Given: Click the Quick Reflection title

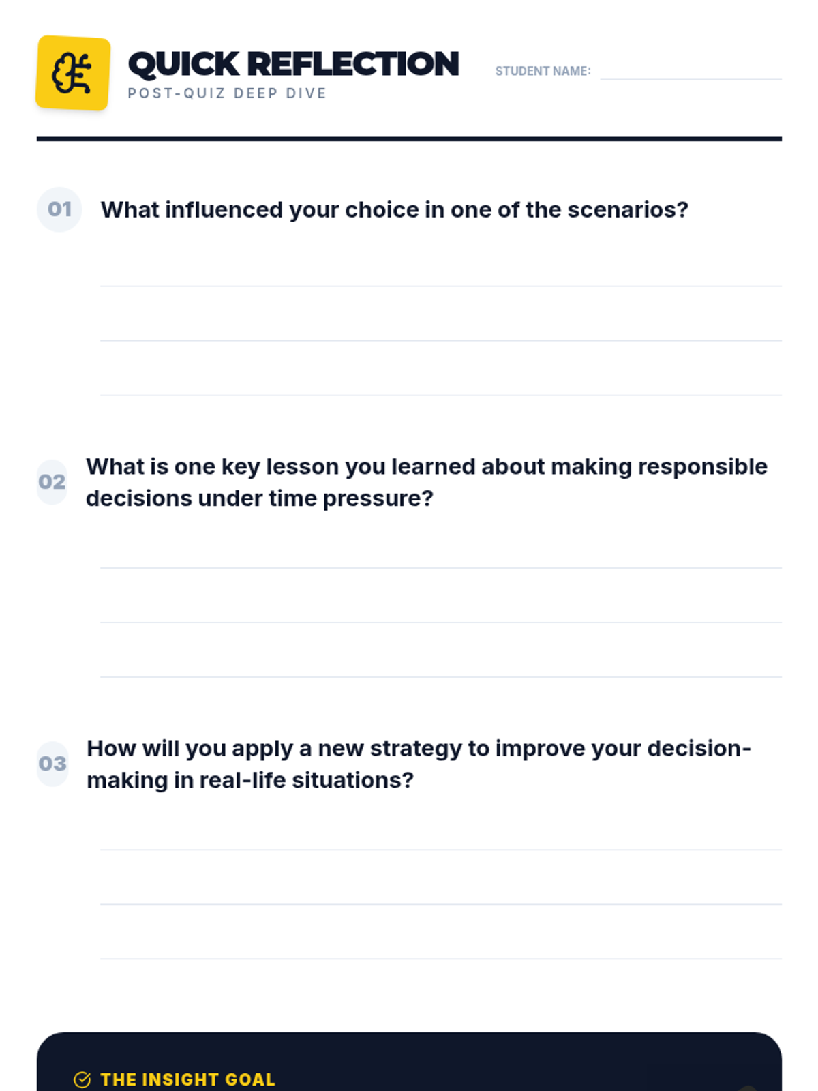Looking at the screenshot, I should [294, 64].
